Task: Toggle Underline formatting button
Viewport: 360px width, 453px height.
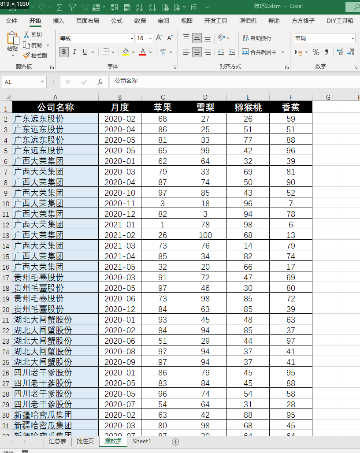Action: [x=85, y=52]
